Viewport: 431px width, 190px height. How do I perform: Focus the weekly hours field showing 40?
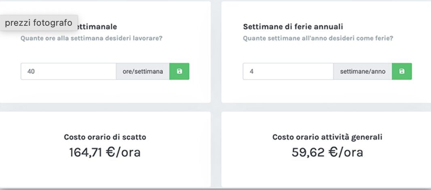click(x=68, y=71)
